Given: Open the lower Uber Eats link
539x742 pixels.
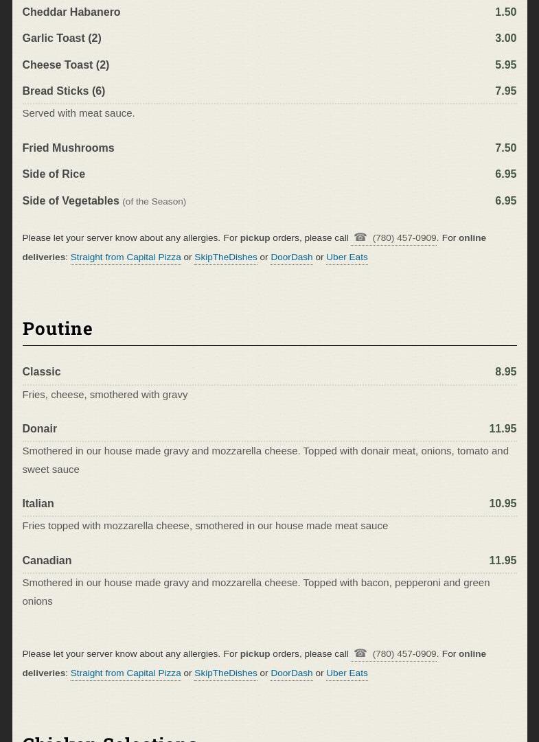Looking at the screenshot, I should 347,673.
